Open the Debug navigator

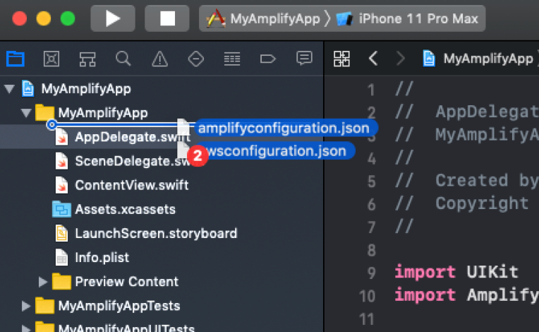click(232, 59)
